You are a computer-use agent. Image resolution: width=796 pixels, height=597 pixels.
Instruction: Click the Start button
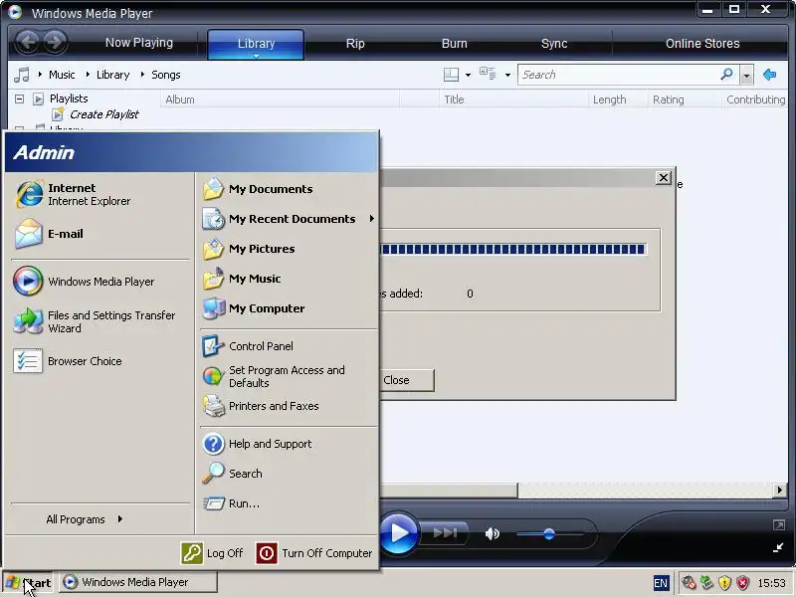28,583
